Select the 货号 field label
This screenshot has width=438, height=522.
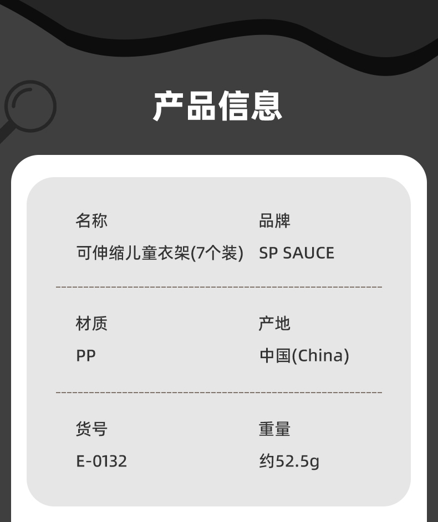(x=91, y=429)
